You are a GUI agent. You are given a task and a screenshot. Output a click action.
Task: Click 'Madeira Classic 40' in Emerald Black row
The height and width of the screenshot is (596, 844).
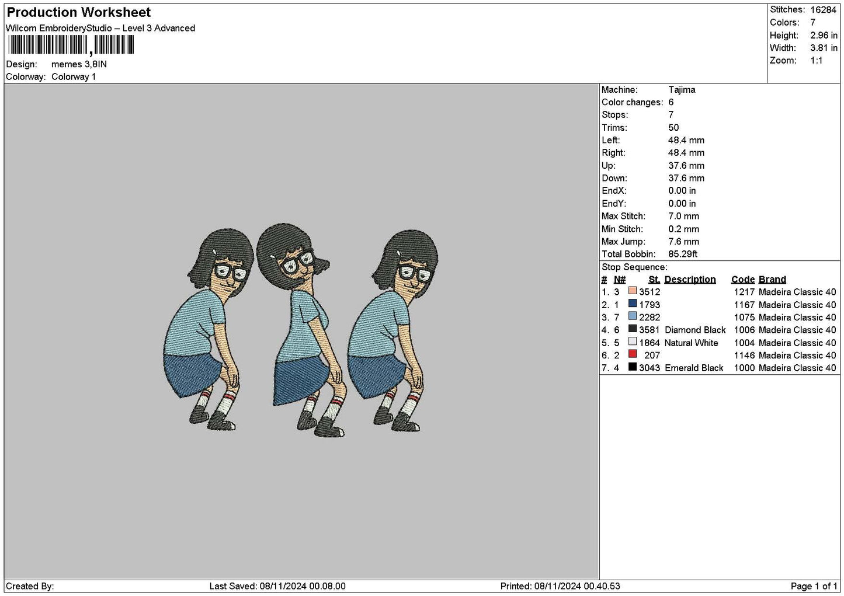point(797,368)
